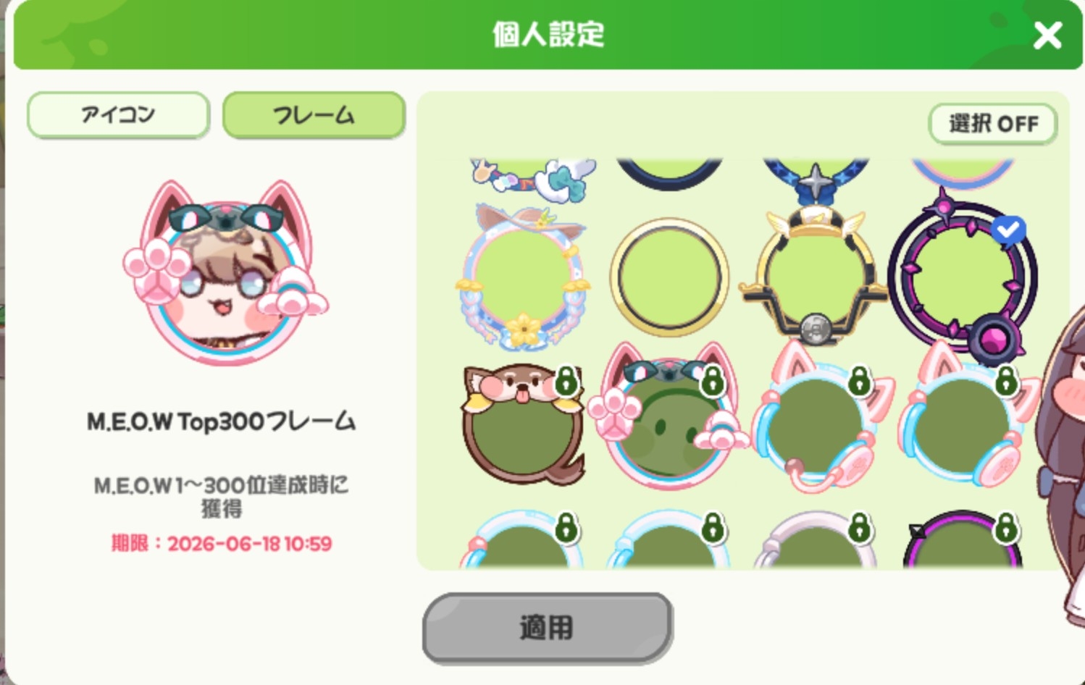Toggle the 選択 OFF switch
Screen dimensions: 1085x685
(x=993, y=124)
